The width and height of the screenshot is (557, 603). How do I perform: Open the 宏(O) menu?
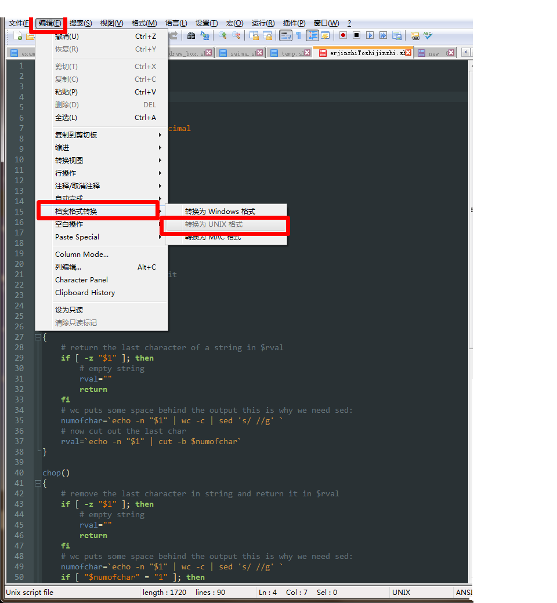pos(234,23)
